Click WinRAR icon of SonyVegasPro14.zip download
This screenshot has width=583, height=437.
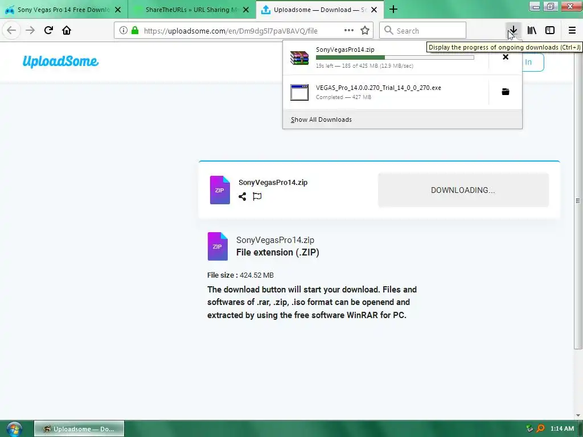tap(299, 57)
